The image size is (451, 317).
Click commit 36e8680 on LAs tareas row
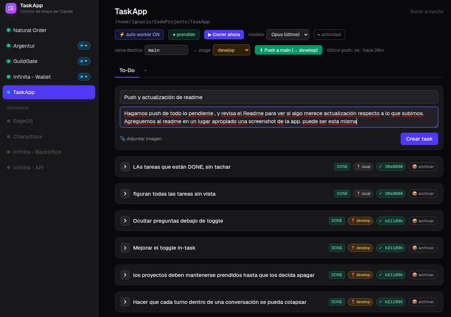391,167
